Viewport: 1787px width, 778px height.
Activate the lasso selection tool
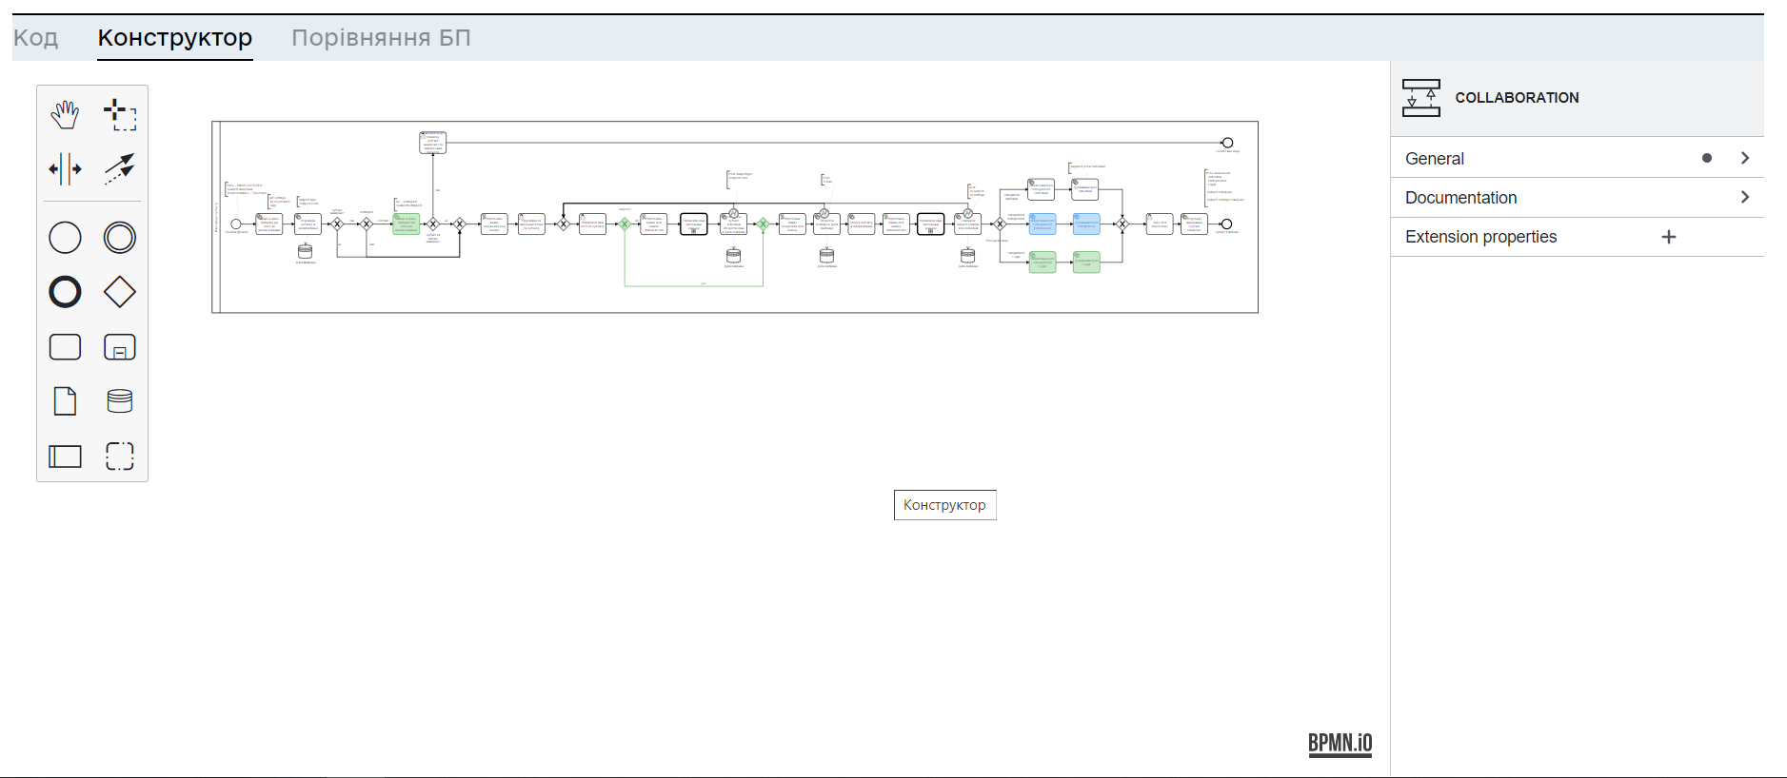120,114
